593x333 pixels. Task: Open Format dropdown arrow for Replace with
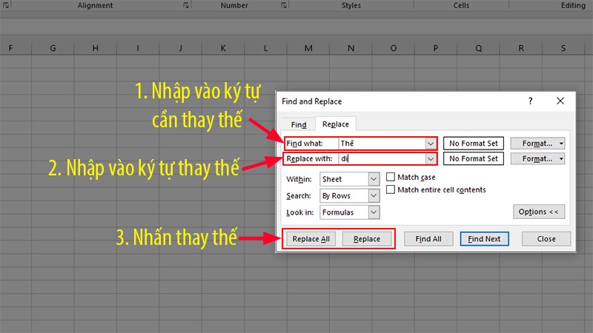click(562, 159)
